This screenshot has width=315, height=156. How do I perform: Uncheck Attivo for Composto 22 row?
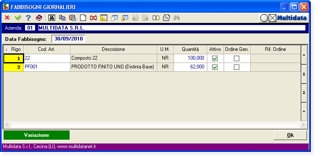click(215, 58)
